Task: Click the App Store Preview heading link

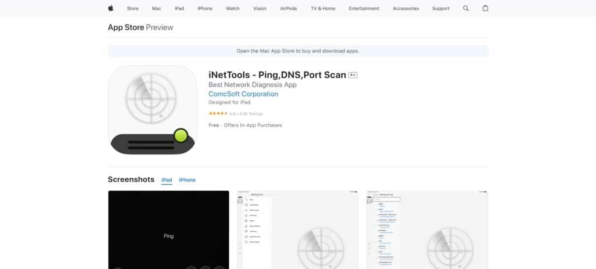Action: [140, 27]
